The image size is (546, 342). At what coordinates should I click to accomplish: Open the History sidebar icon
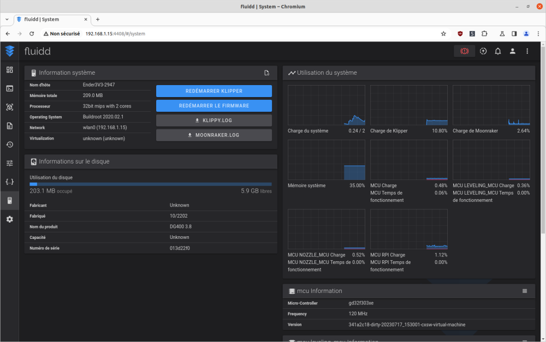pyautogui.click(x=10, y=145)
